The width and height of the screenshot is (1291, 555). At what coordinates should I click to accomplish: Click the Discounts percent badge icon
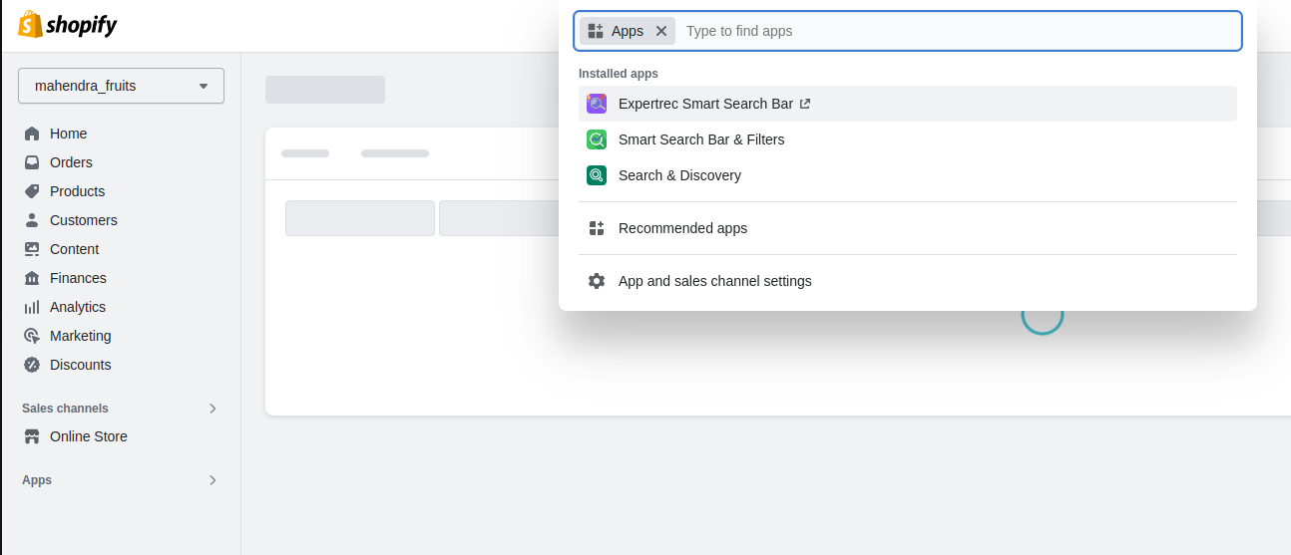coord(32,365)
